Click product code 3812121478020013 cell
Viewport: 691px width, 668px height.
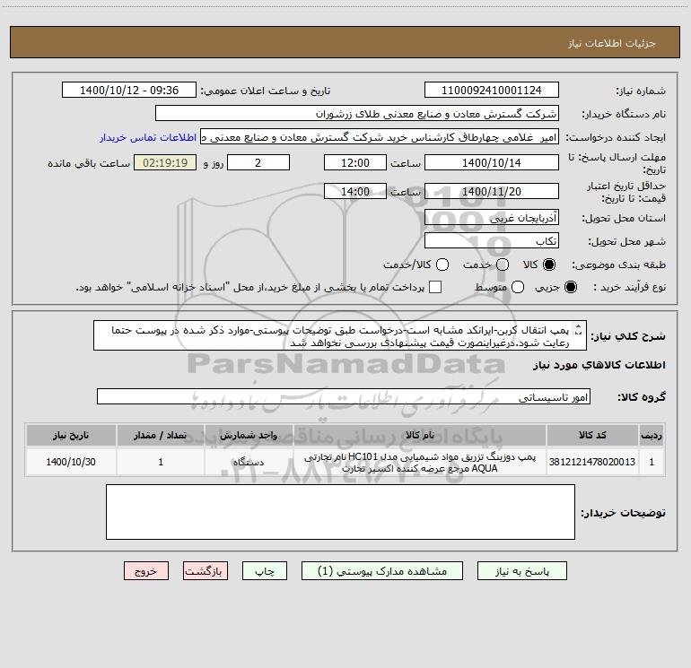(x=592, y=462)
